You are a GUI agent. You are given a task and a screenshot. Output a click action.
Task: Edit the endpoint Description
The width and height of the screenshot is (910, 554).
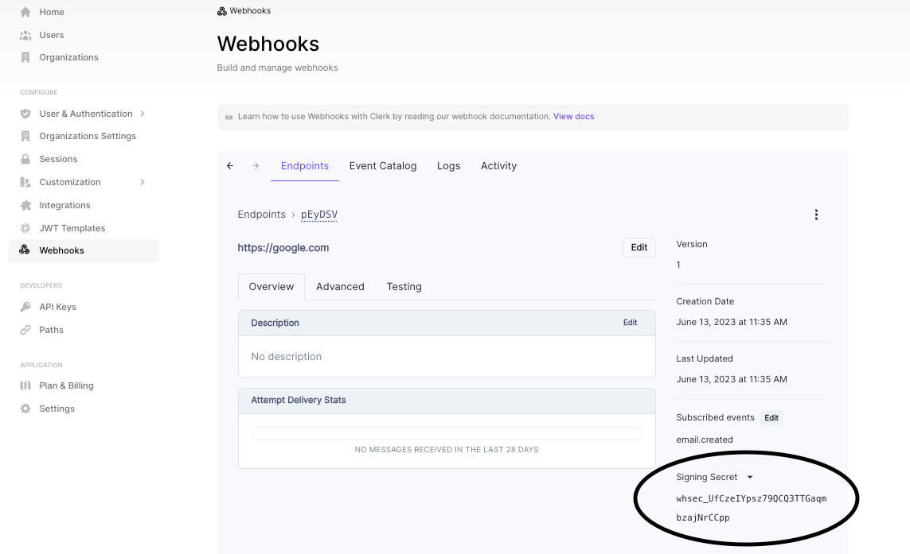point(630,322)
